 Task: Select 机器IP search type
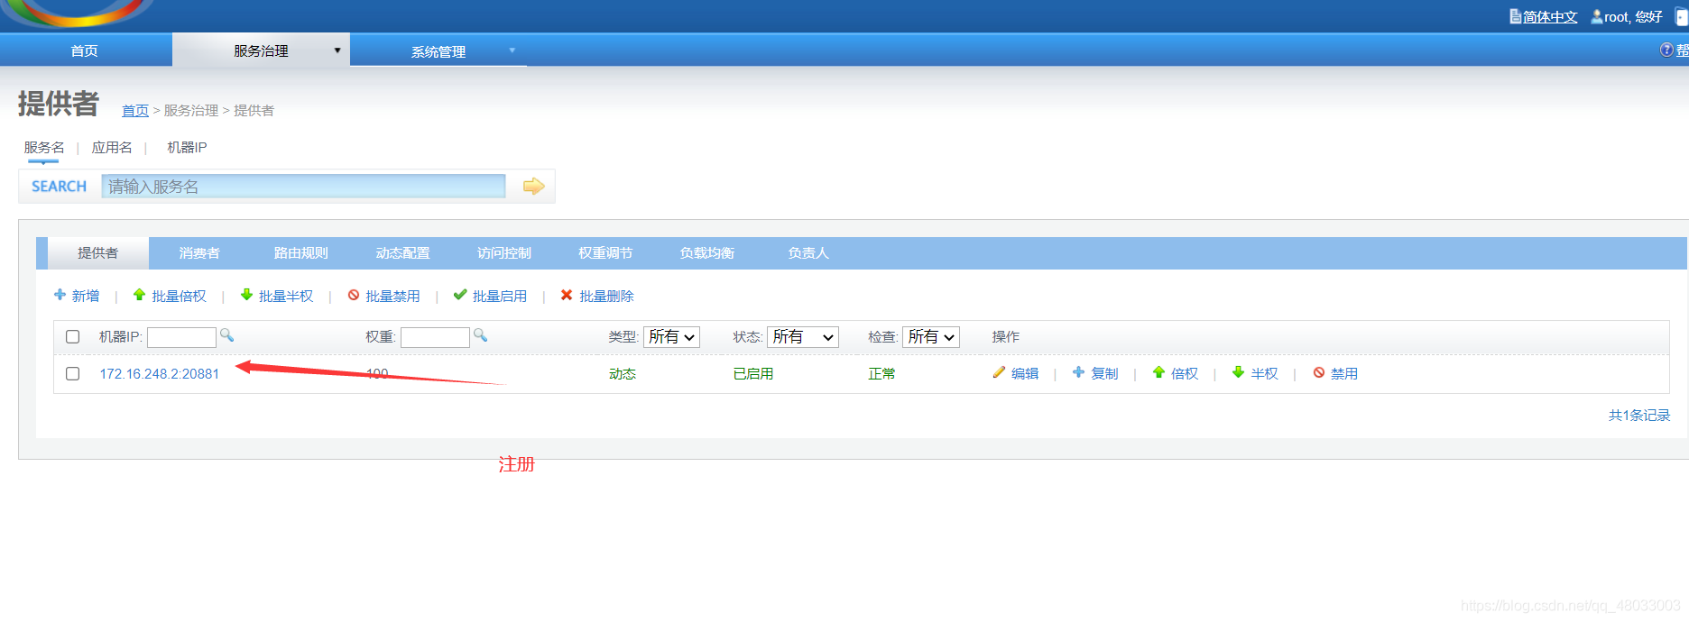pos(187,147)
